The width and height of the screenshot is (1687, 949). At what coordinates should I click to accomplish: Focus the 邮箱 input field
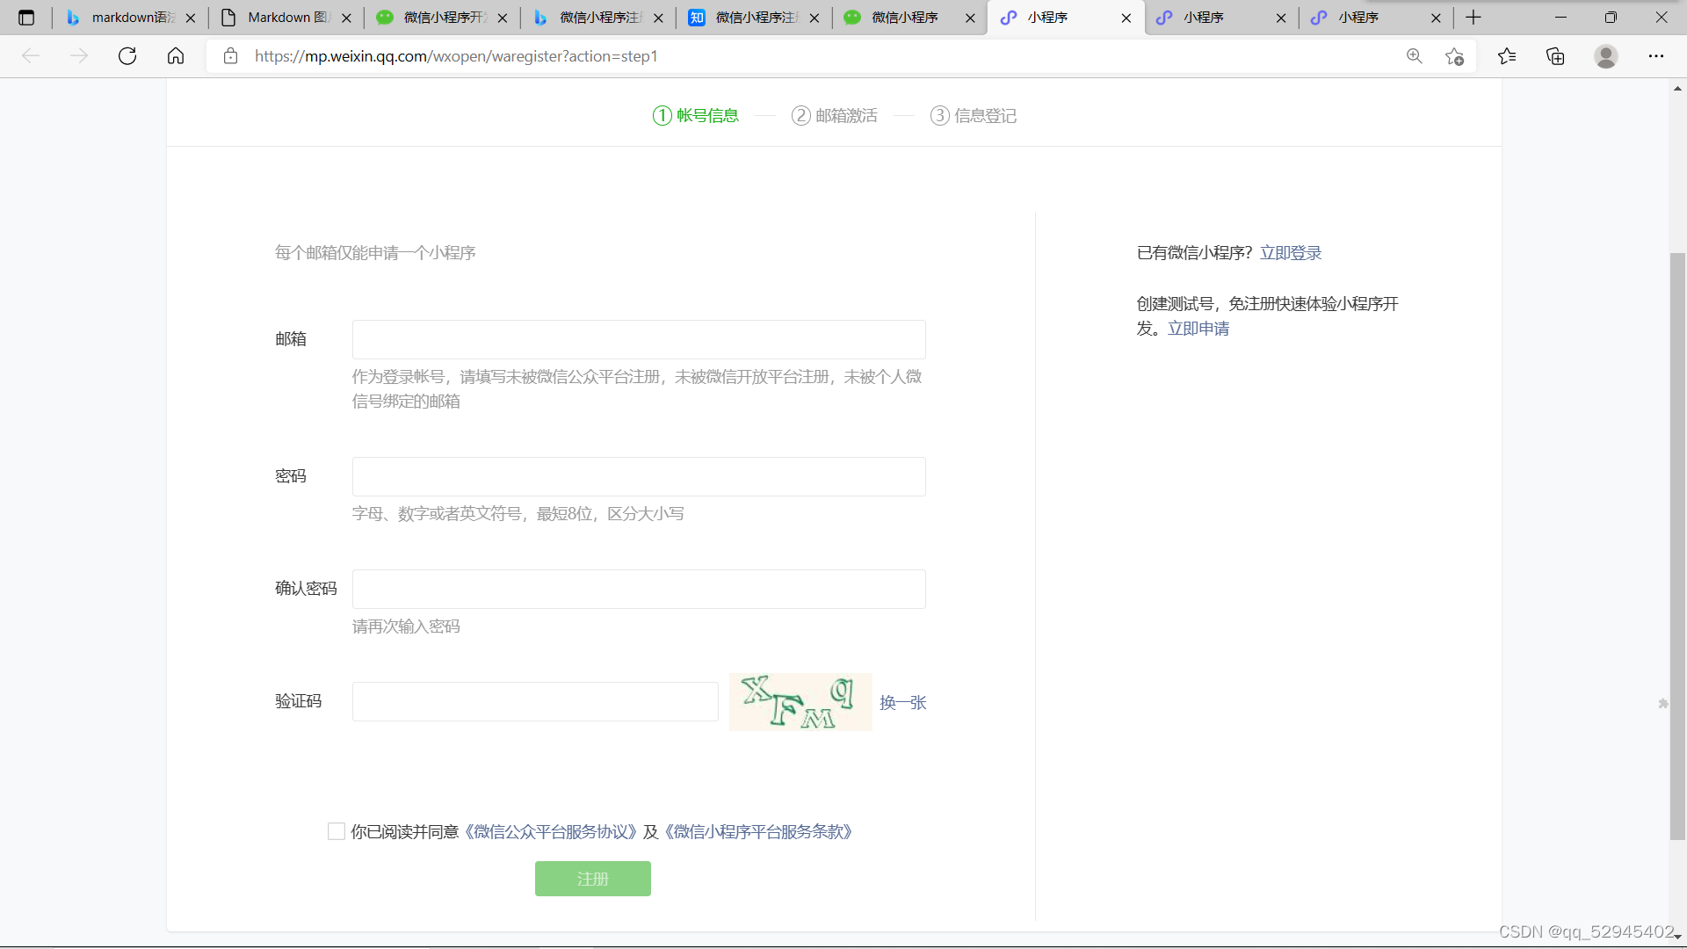pyautogui.click(x=639, y=339)
